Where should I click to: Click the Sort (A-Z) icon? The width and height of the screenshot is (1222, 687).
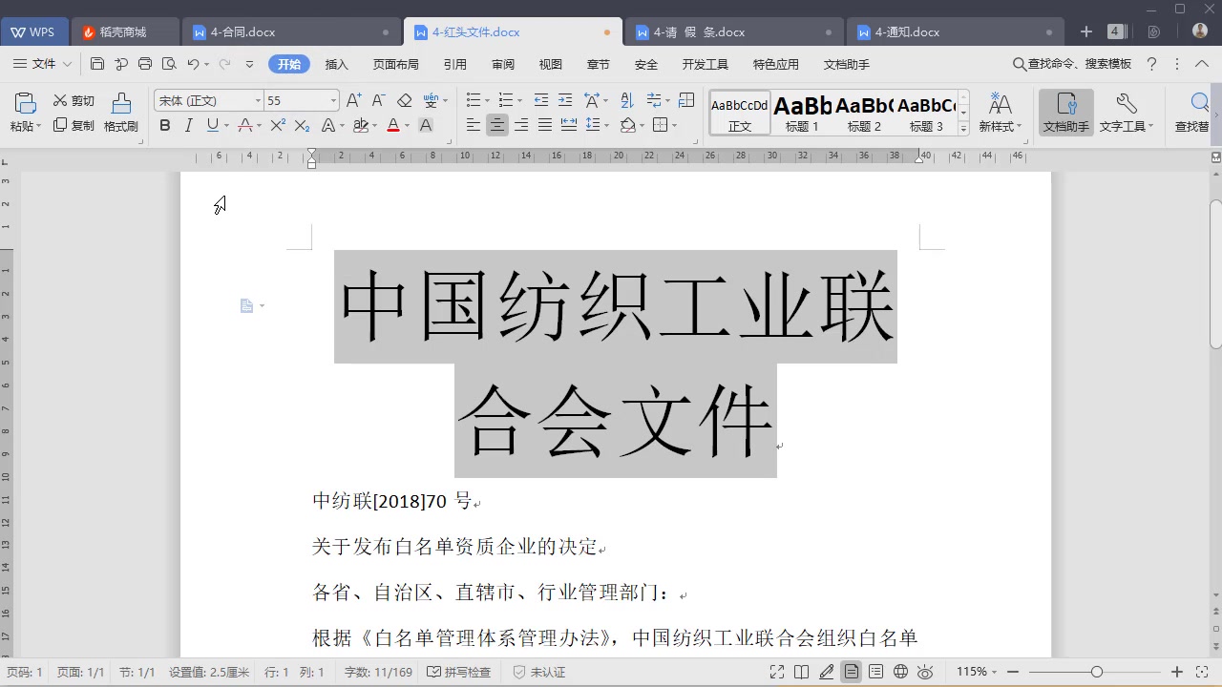[627, 100]
